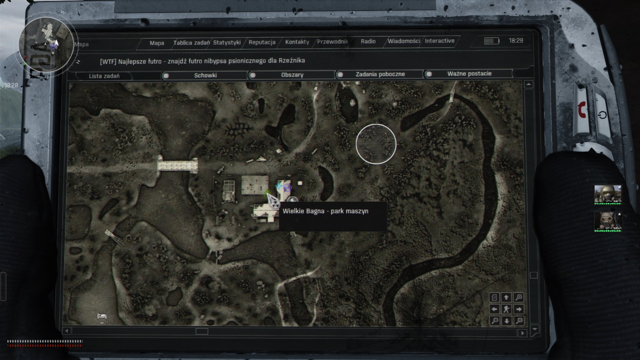Viewport: 640px width, 360px height.
Task: Switch to the Kontakty tab
Action: (x=297, y=42)
